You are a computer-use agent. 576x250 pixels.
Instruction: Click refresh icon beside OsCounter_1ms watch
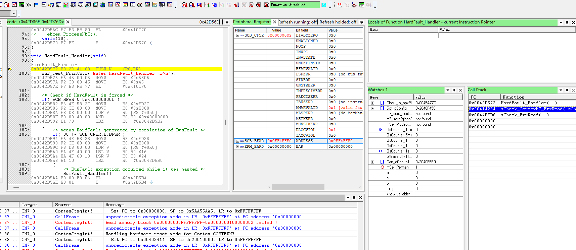[x=381, y=130]
